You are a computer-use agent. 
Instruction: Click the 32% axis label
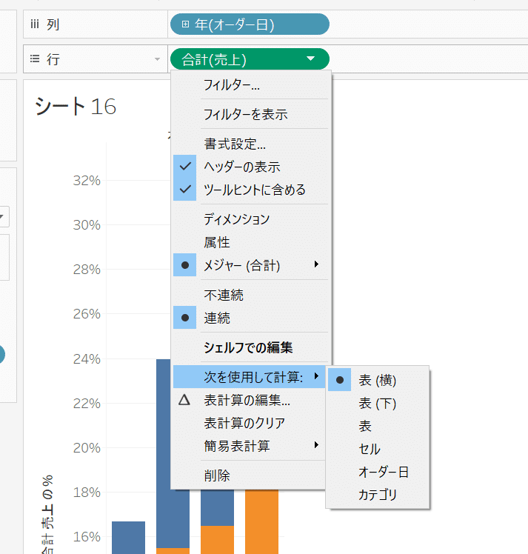click(87, 181)
